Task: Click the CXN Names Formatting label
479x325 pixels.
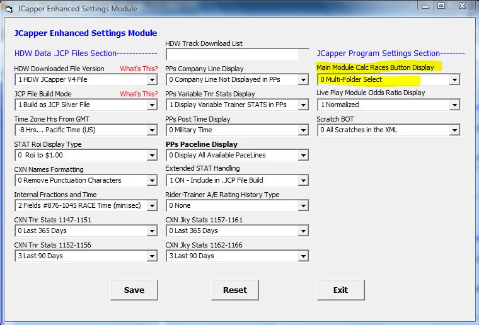Action: (x=49, y=169)
